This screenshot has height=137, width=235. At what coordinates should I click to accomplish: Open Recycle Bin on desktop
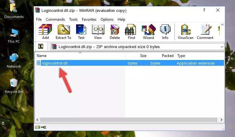click(x=14, y=86)
